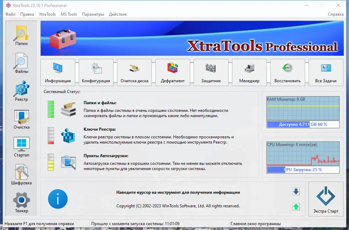Click the Пункты Автозагрузки heading
The height and width of the screenshot is (230, 349).
[x=106, y=156]
